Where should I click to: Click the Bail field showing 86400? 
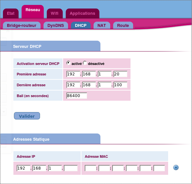pos(77,96)
